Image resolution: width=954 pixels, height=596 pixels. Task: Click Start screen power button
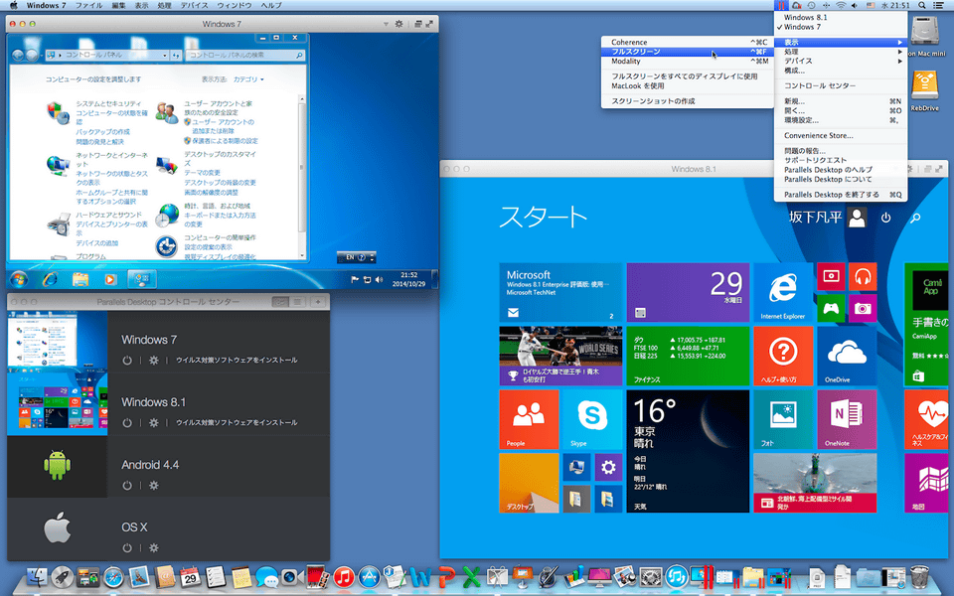pyautogui.click(x=885, y=218)
